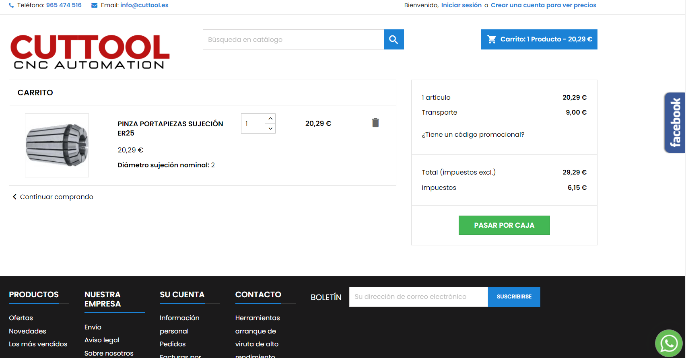Click the Pasar por caja button
This screenshot has width=686, height=358.
[x=504, y=225]
